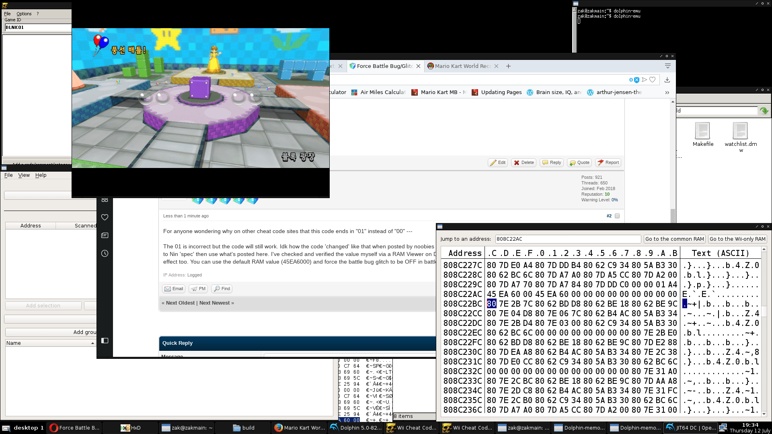Click the green go arrow in file manager

point(764,111)
